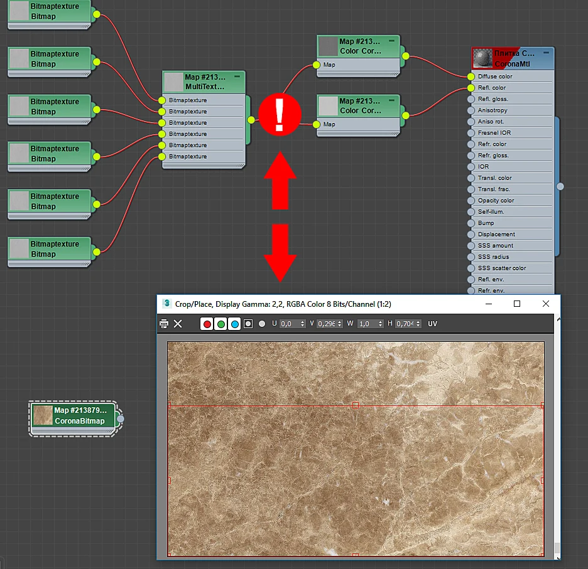The height and width of the screenshot is (569, 588).
Task: Select the CoronaBitmap node thumbnail
Action: tap(43, 415)
